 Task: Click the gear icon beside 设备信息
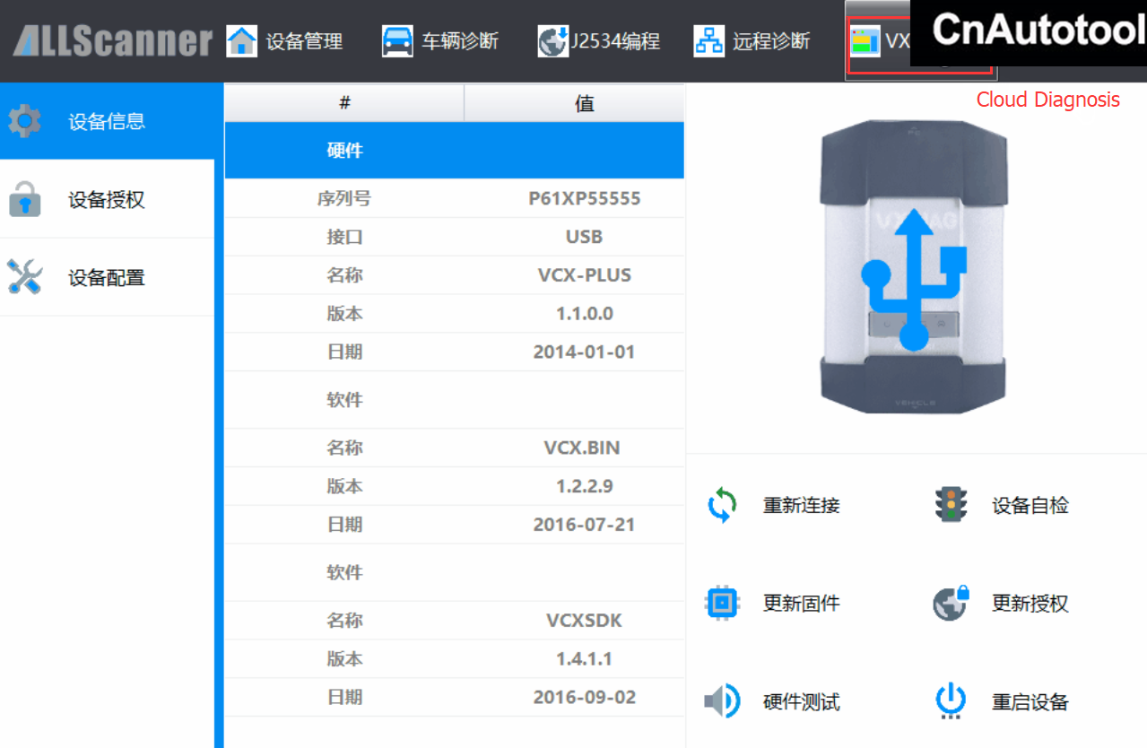(24, 121)
